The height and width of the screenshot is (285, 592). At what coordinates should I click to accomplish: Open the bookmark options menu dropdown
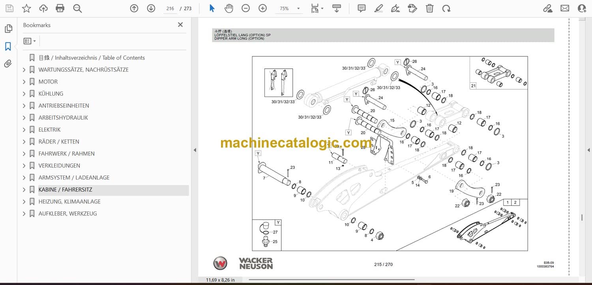30,41
